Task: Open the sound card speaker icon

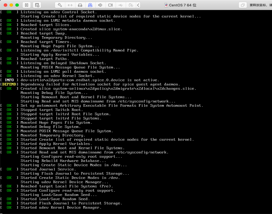Action: 100,5
